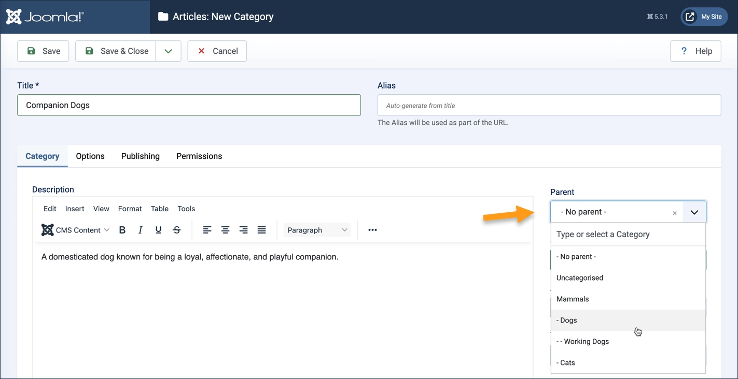Apply underline to description text
This screenshot has height=379, width=738.
coord(158,229)
